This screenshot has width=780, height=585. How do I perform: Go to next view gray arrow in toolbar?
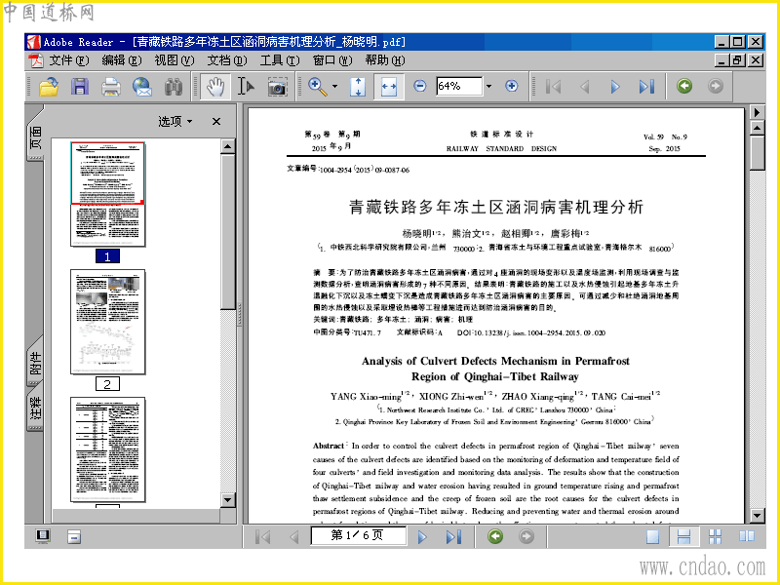[716, 86]
